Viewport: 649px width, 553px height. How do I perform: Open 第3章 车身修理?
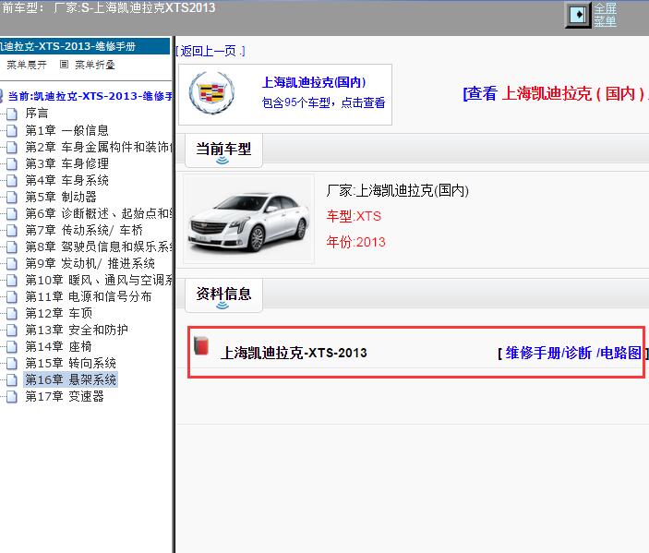point(66,163)
